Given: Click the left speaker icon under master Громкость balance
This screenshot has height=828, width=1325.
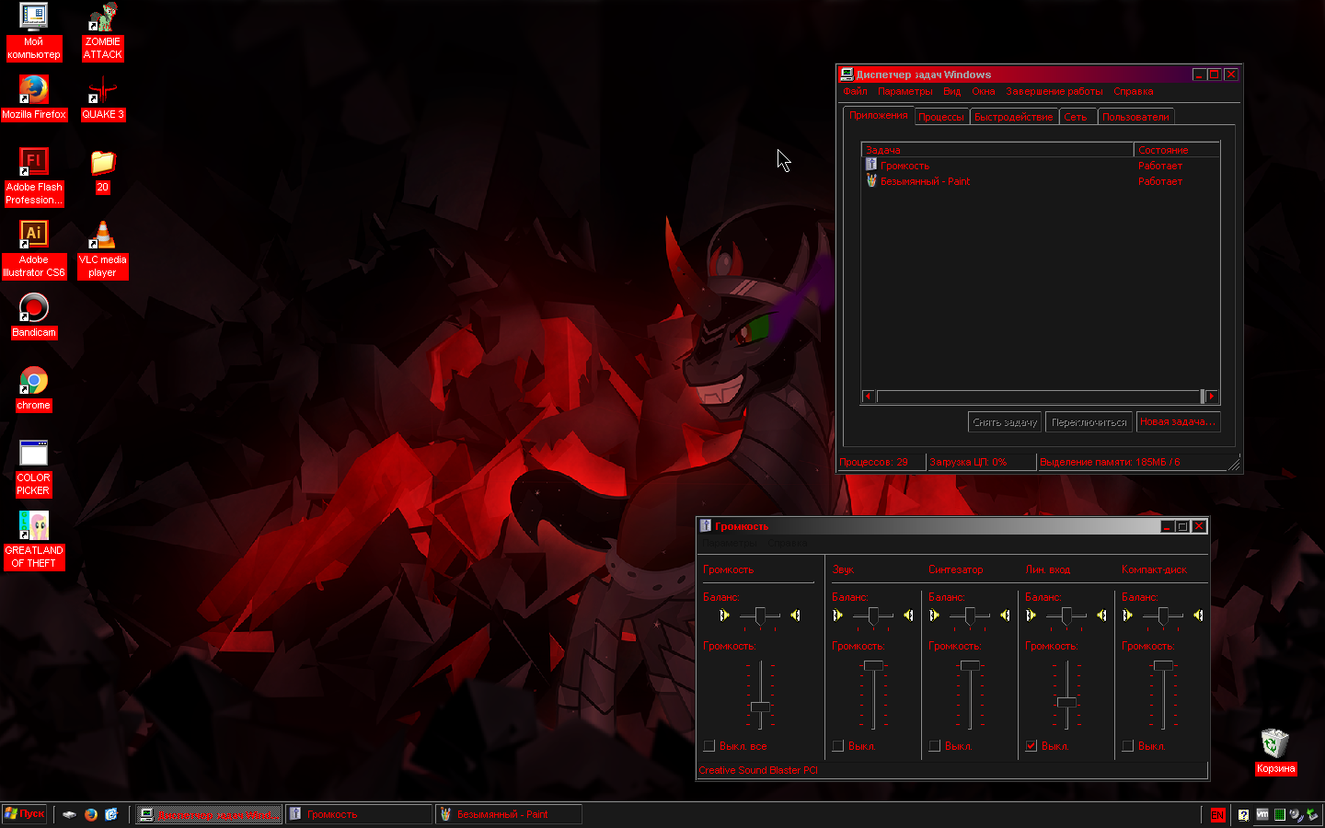Looking at the screenshot, I should [x=724, y=615].
